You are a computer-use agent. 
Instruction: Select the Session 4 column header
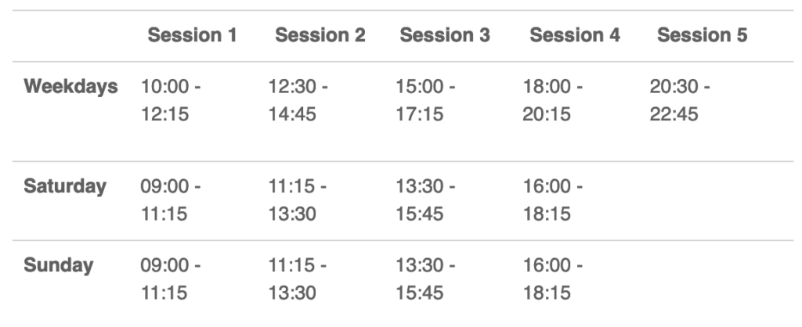575,35
